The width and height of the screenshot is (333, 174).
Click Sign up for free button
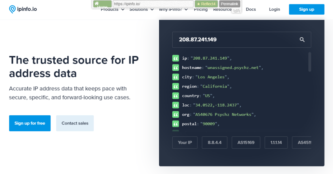click(x=30, y=123)
